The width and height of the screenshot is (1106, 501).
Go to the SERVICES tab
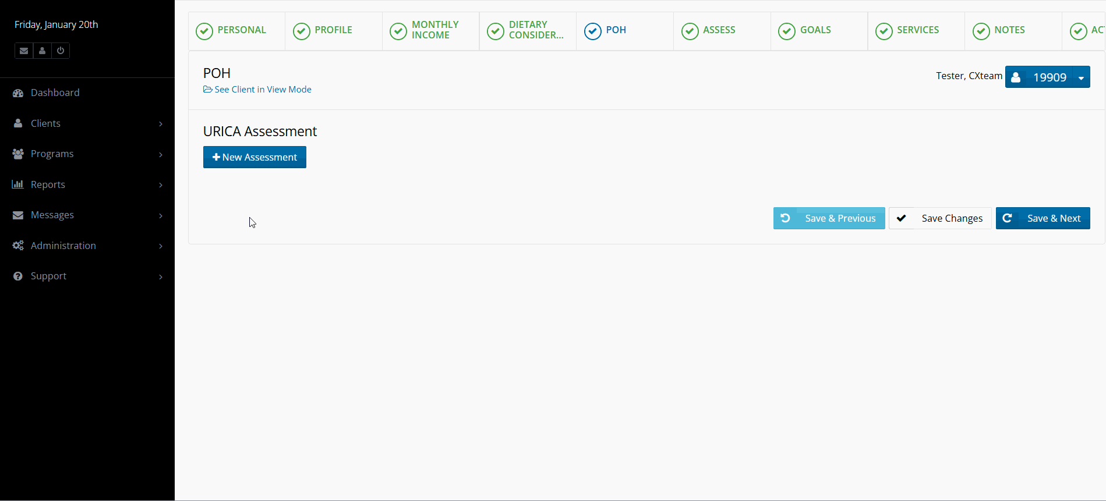917,30
